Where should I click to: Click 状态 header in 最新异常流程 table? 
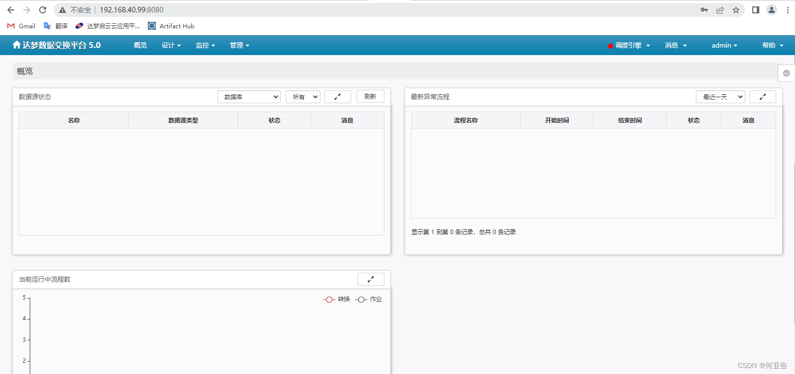pos(693,120)
